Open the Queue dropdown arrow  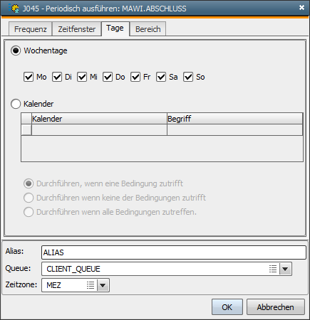pyautogui.click(x=285, y=269)
